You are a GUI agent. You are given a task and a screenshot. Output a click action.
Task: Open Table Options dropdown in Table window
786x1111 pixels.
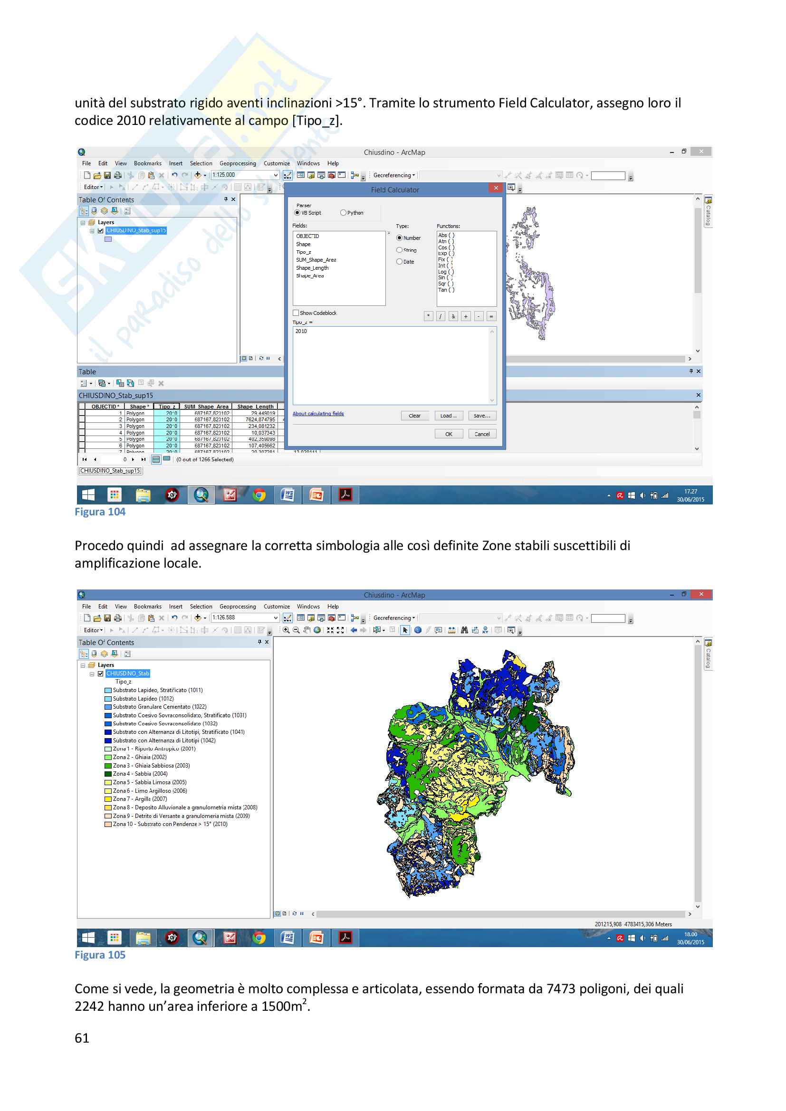click(x=86, y=383)
